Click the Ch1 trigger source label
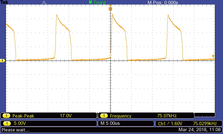This screenshot has width=223, height=134. [x=162, y=124]
